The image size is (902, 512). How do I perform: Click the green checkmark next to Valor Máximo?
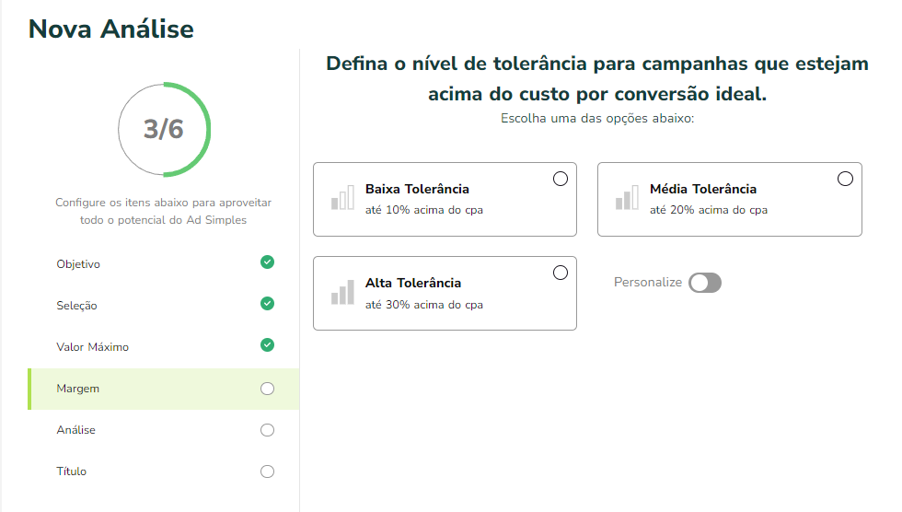[267, 345]
